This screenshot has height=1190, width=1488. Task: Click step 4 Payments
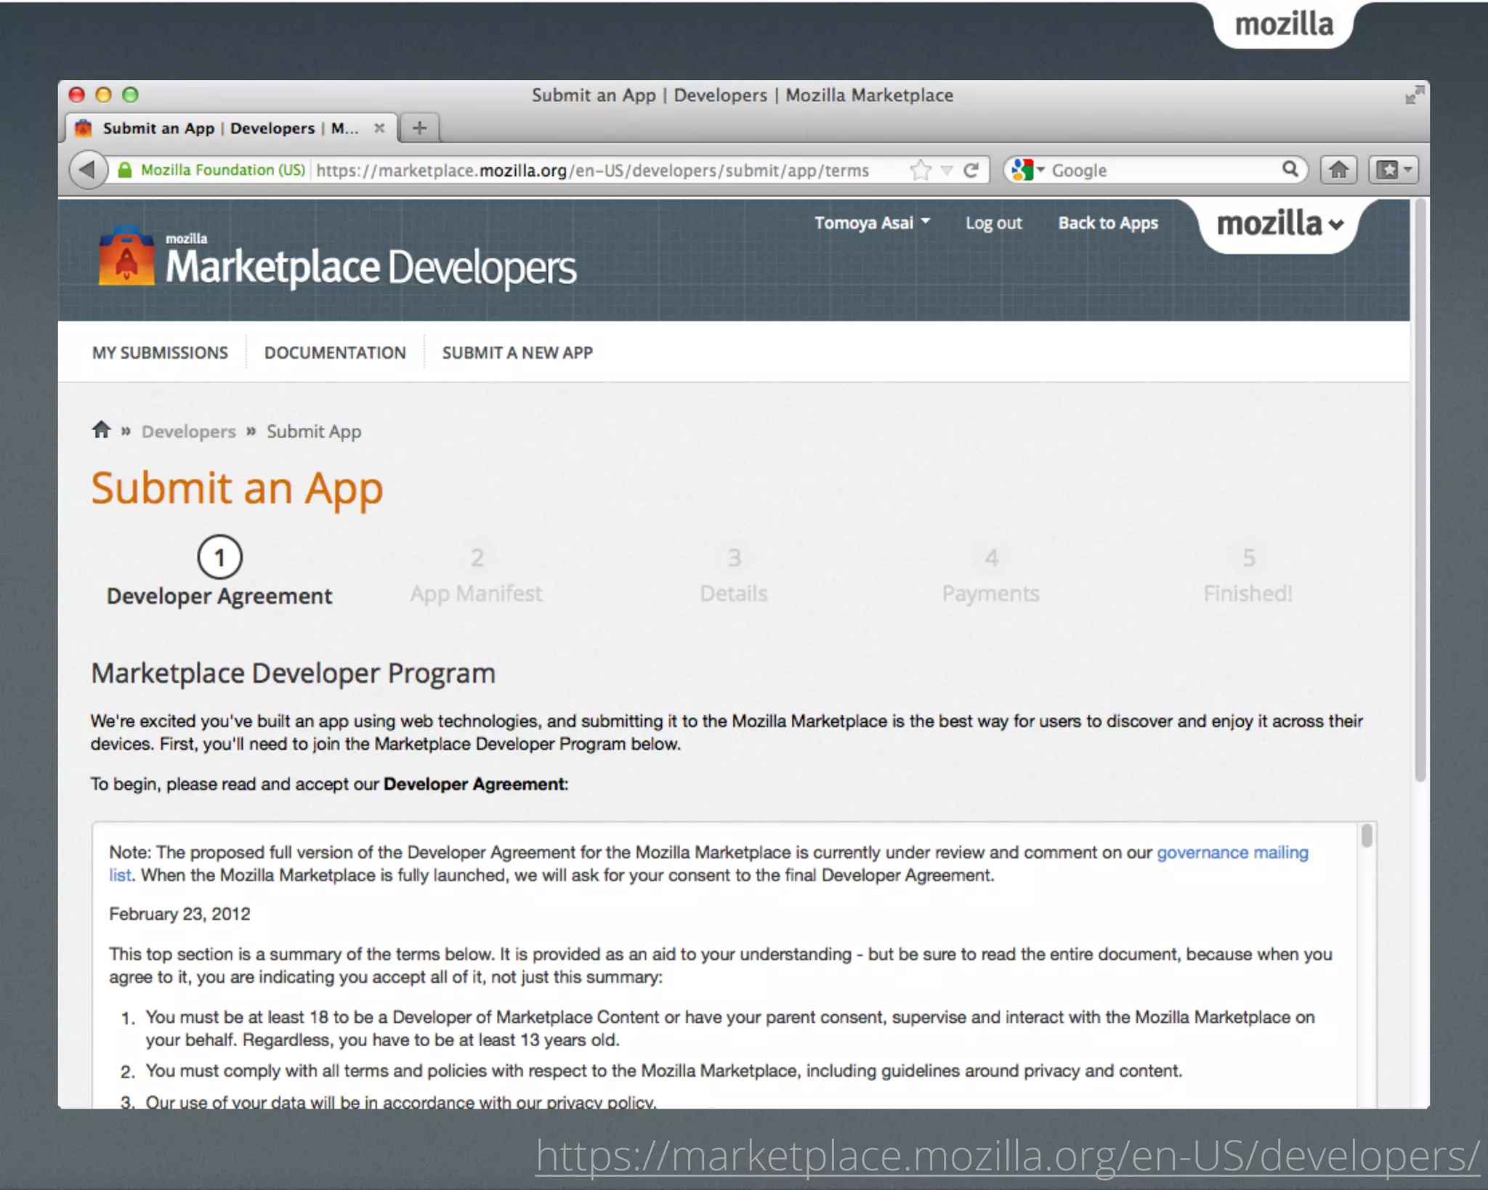point(991,575)
